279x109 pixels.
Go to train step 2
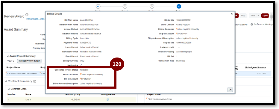[125, 6]
